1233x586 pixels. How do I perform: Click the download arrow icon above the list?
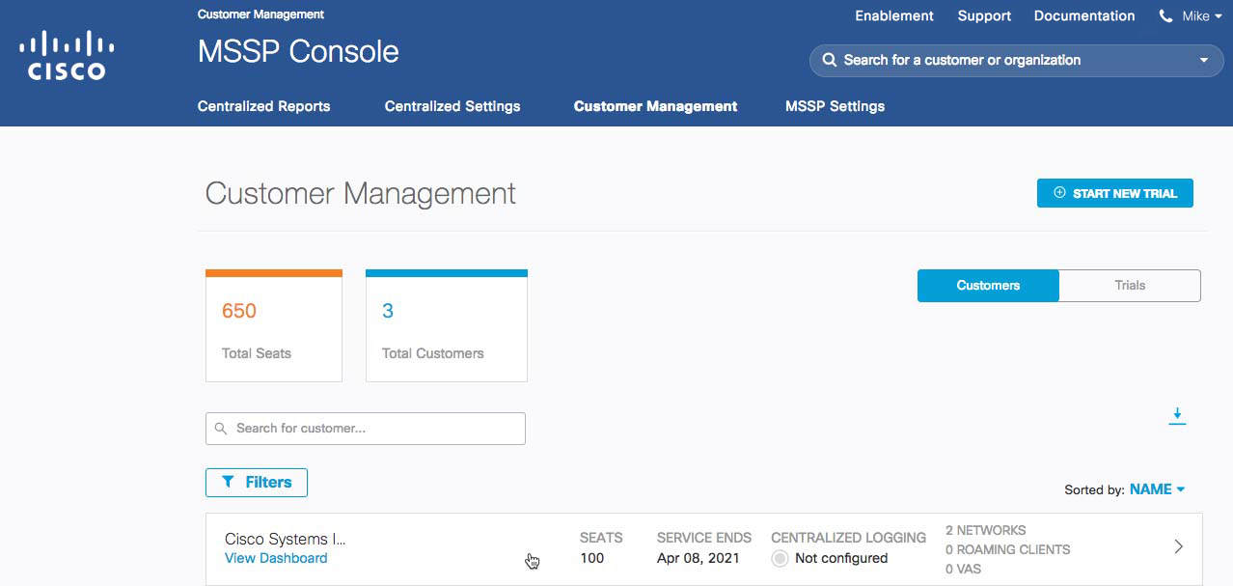tap(1177, 416)
